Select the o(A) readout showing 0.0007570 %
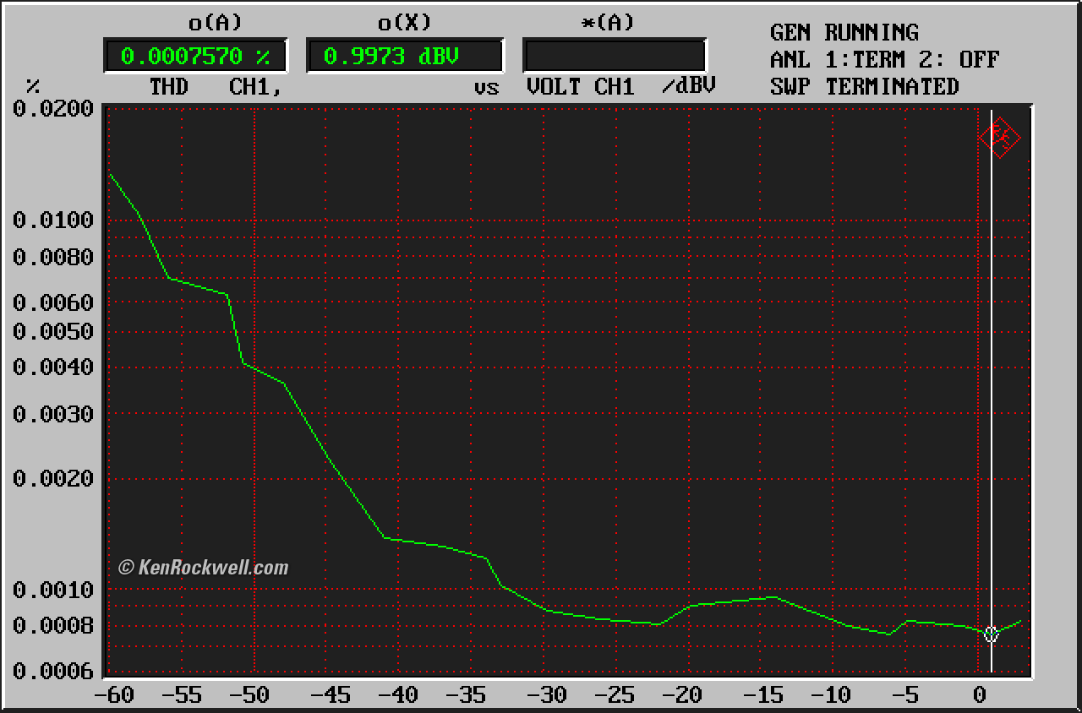This screenshot has height=713, width=1082. (x=195, y=57)
